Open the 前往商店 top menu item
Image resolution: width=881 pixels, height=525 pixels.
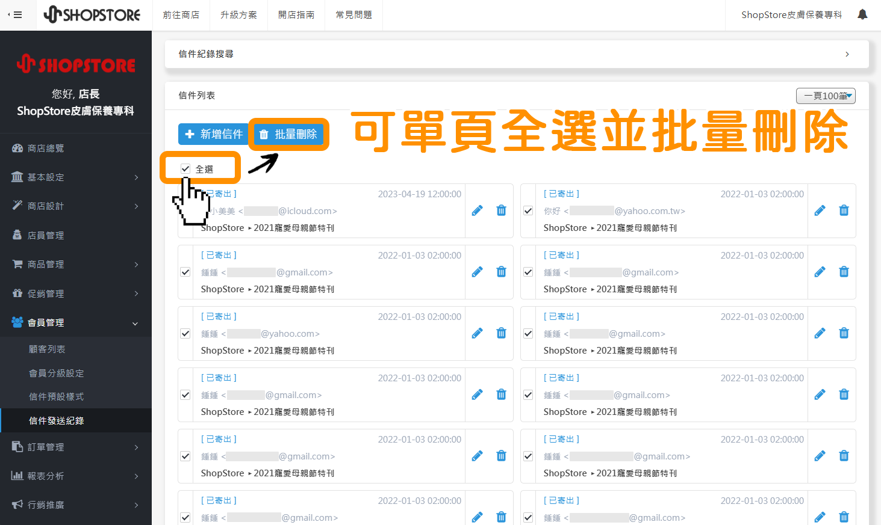tap(181, 15)
